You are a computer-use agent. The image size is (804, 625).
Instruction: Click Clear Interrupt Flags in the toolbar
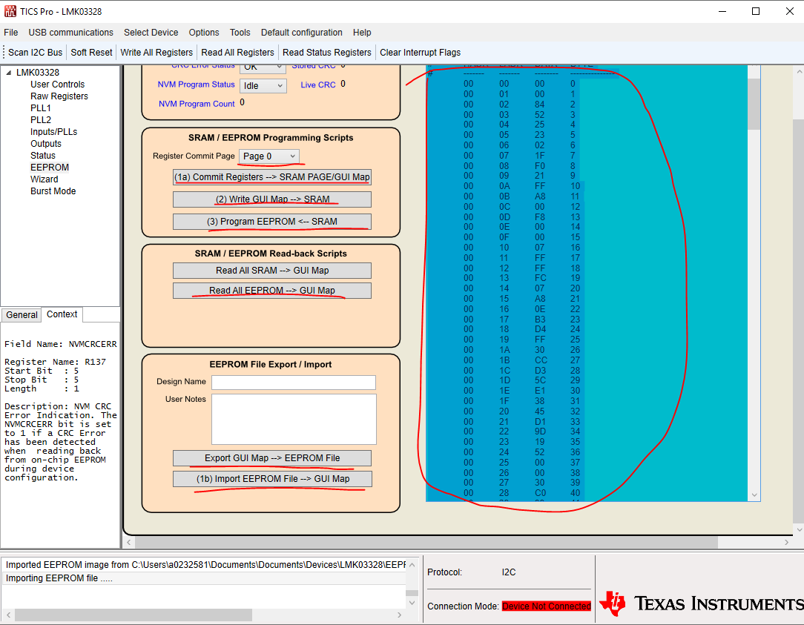pyautogui.click(x=420, y=53)
